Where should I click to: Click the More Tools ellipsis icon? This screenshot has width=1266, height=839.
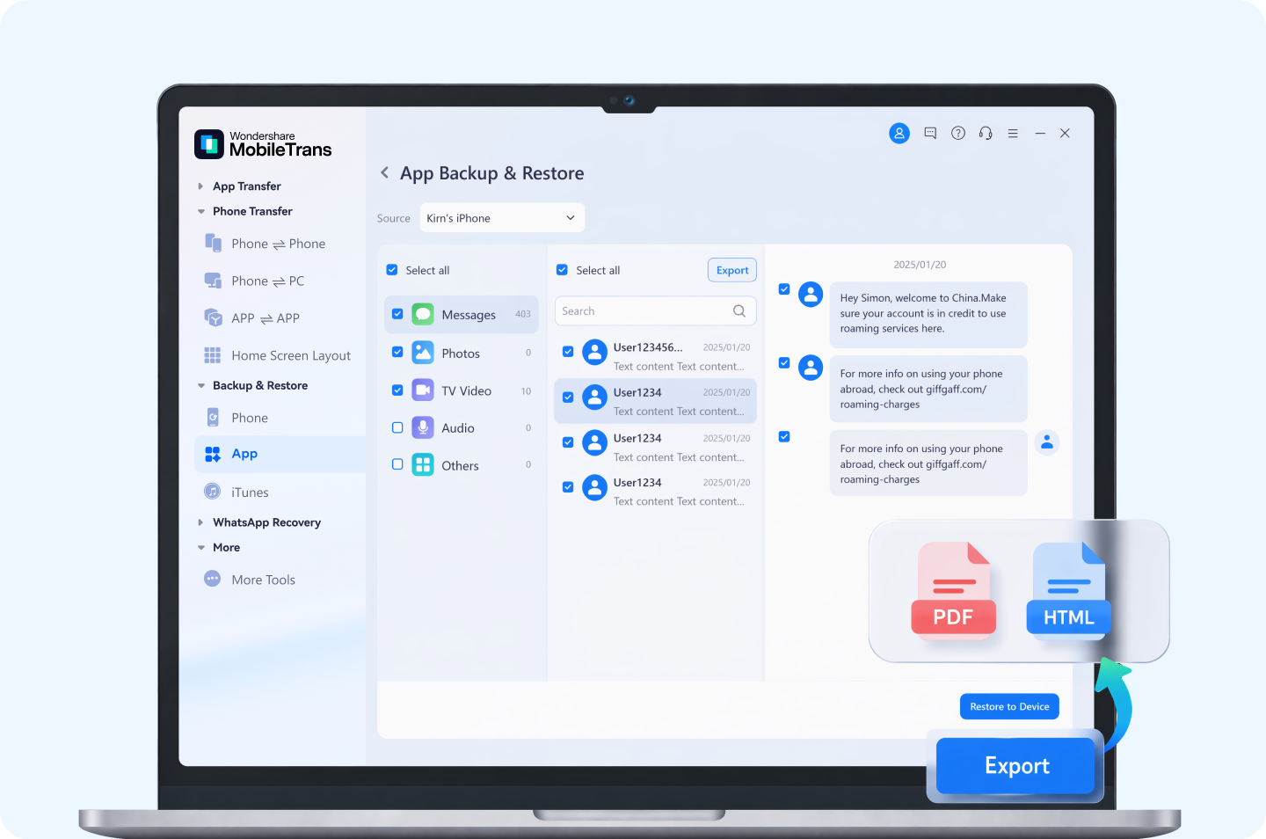click(x=212, y=579)
